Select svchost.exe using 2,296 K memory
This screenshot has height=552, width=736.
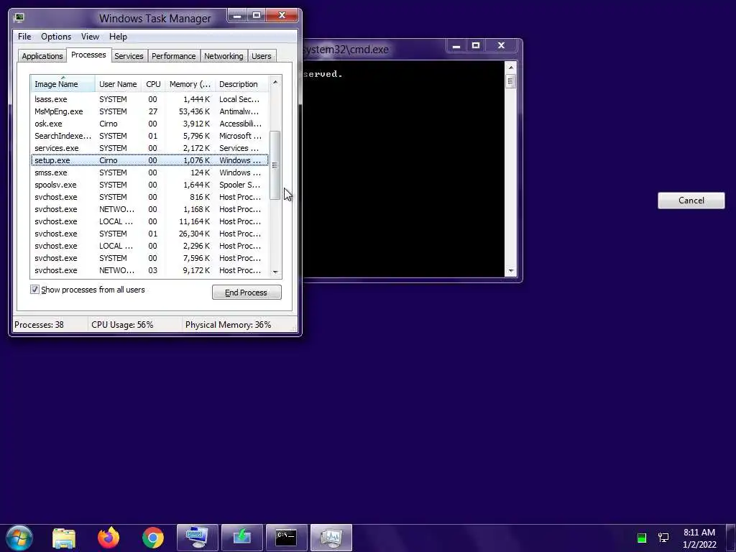click(x=149, y=246)
